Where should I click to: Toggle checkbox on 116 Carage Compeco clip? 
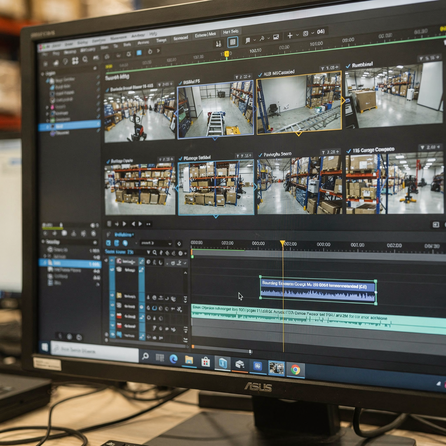348,151
